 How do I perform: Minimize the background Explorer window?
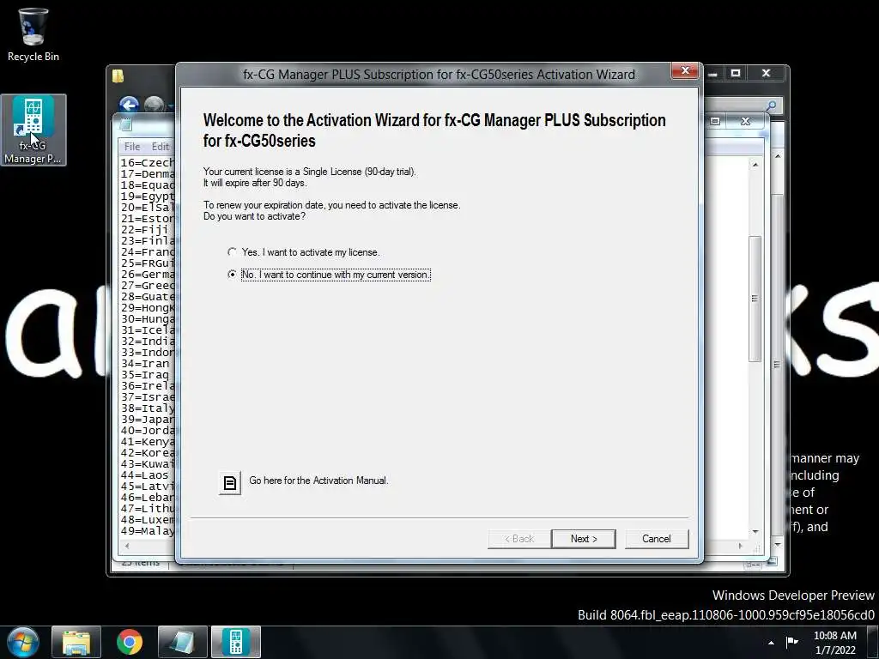(x=713, y=74)
